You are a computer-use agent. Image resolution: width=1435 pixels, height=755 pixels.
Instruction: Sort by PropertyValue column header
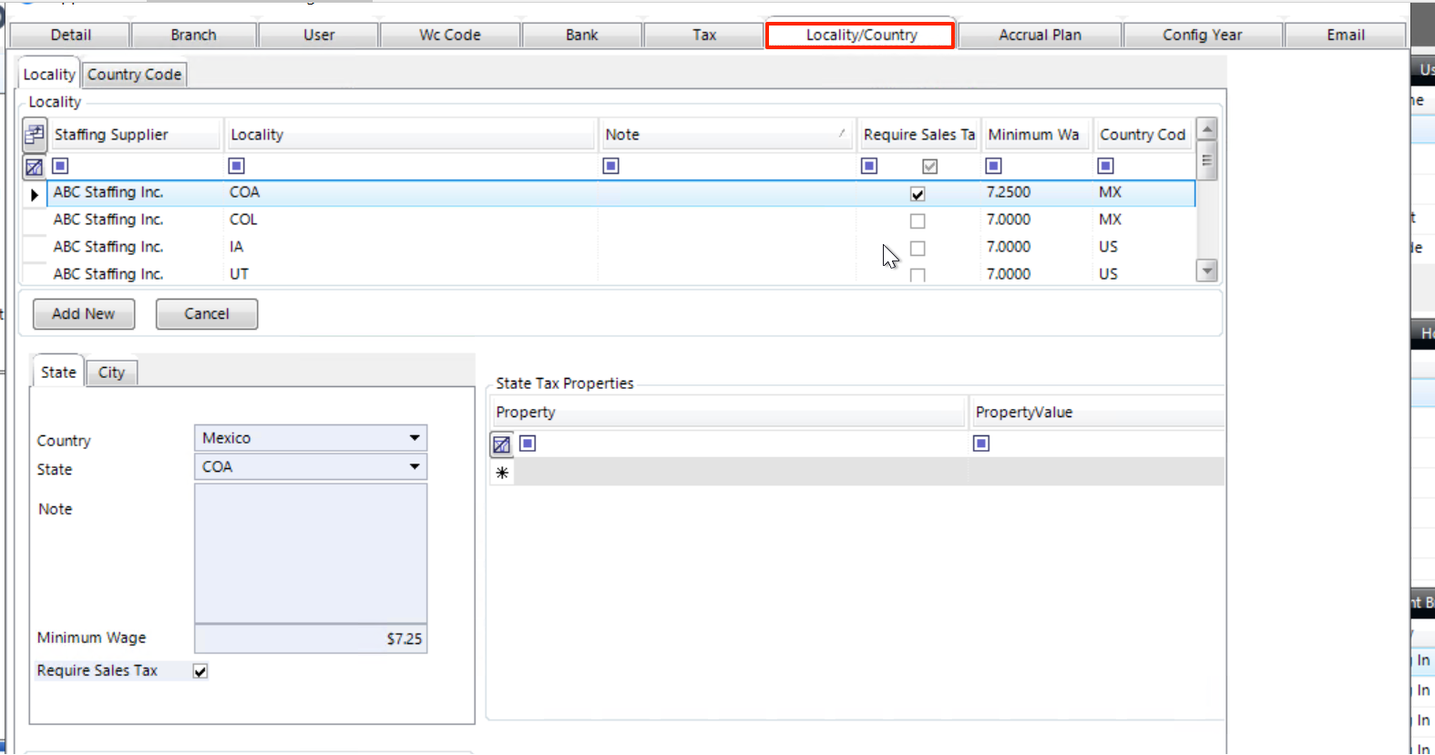tap(1097, 412)
